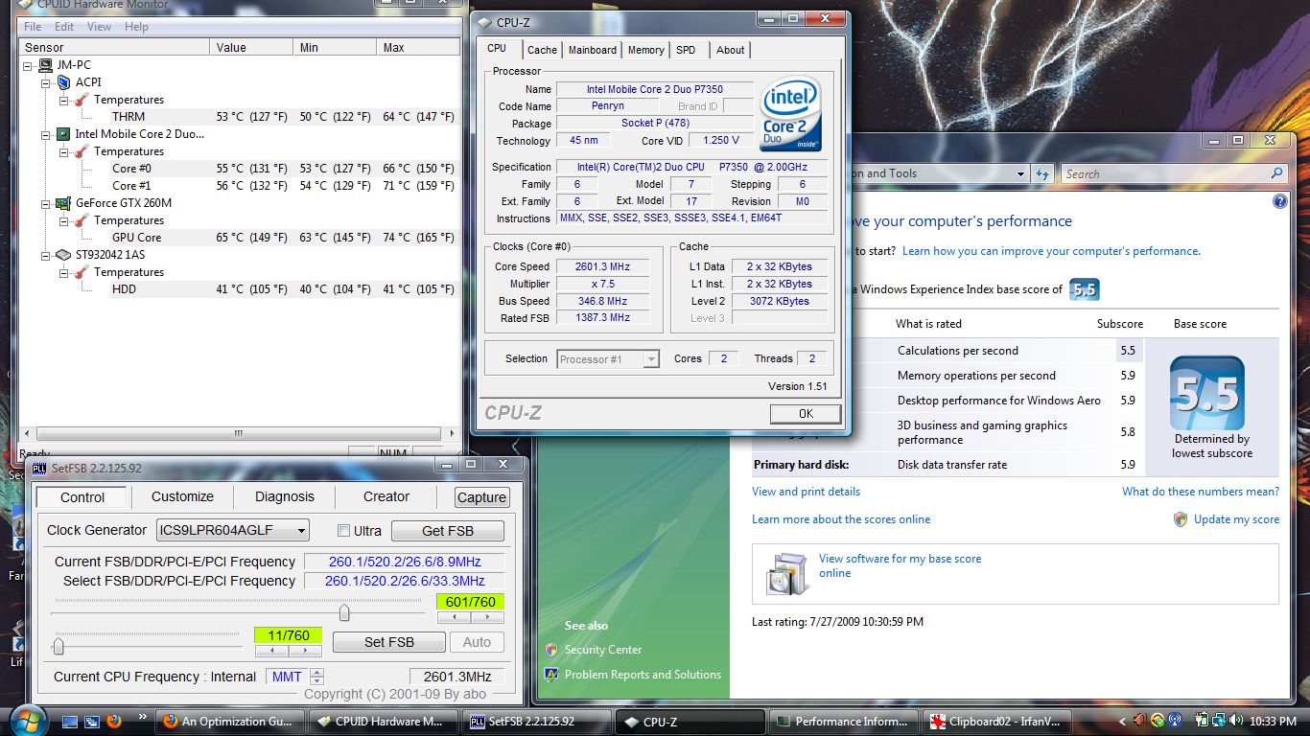This screenshot has height=736, width=1310.
Task: Click the blue help question mark icon
Action: click(1279, 202)
